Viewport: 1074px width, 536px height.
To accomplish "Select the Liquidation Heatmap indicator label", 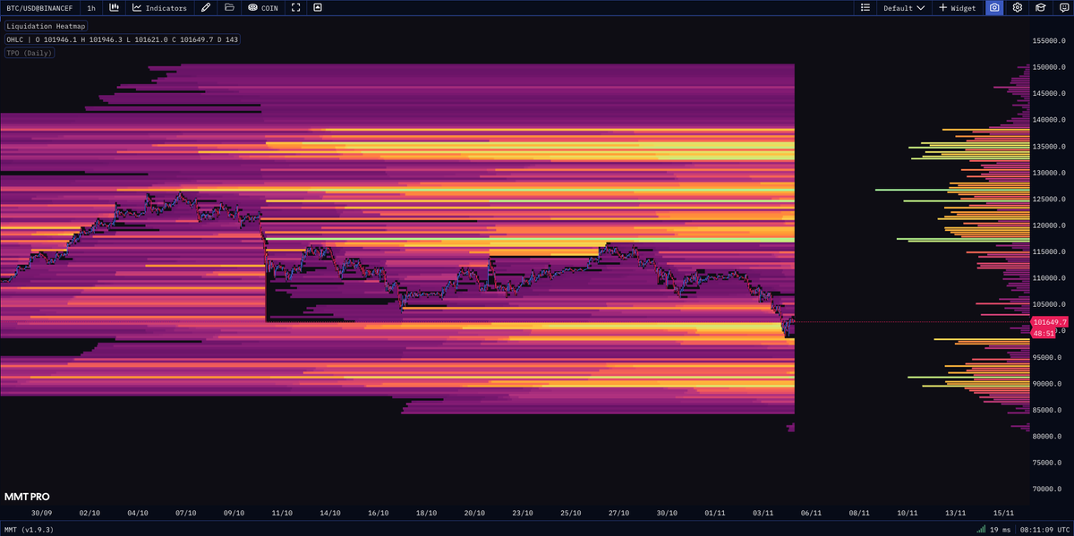I will click(46, 26).
